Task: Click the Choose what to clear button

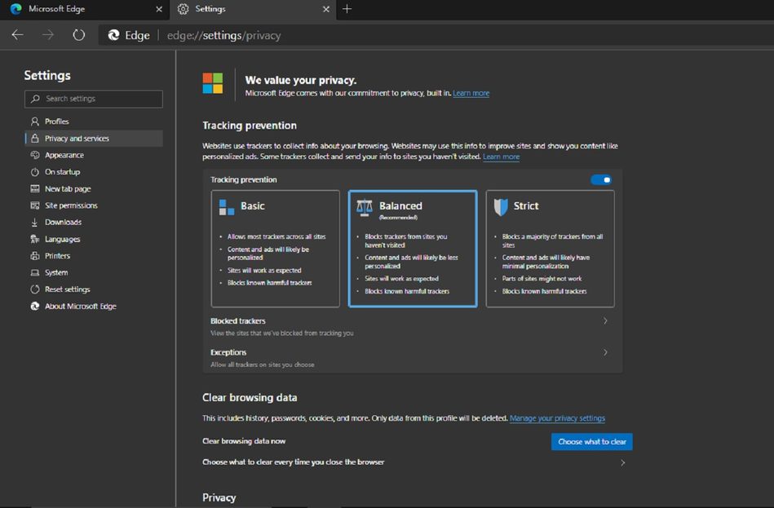Action: tap(592, 442)
